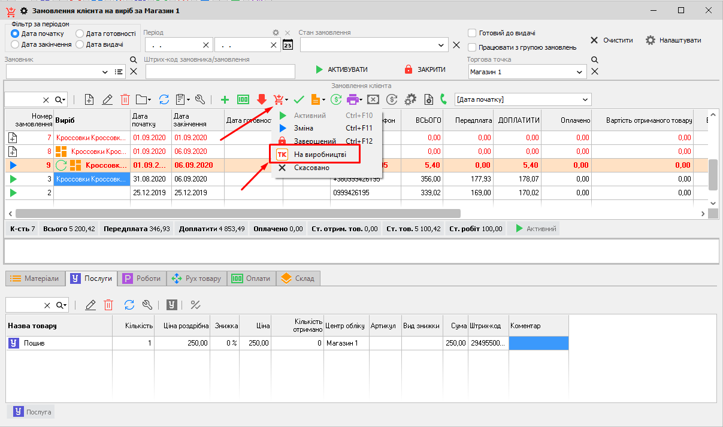The width and height of the screenshot is (723, 427).
Task: Check 'Працювати з групою замовлень' option
Action: [x=472, y=47]
